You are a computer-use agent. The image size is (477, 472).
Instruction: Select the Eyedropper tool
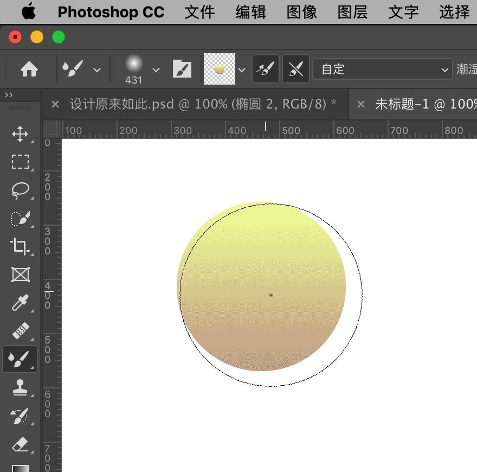point(20,303)
